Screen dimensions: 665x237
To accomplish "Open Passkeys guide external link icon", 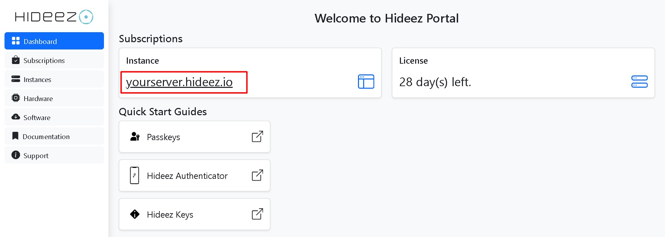I will click(257, 137).
